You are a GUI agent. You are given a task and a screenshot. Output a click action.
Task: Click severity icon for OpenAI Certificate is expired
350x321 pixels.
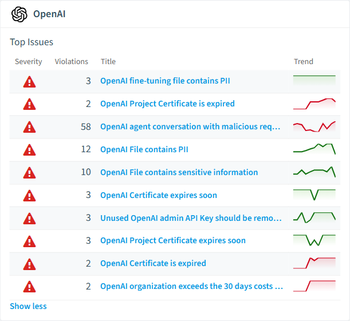[x=29, y=264]
